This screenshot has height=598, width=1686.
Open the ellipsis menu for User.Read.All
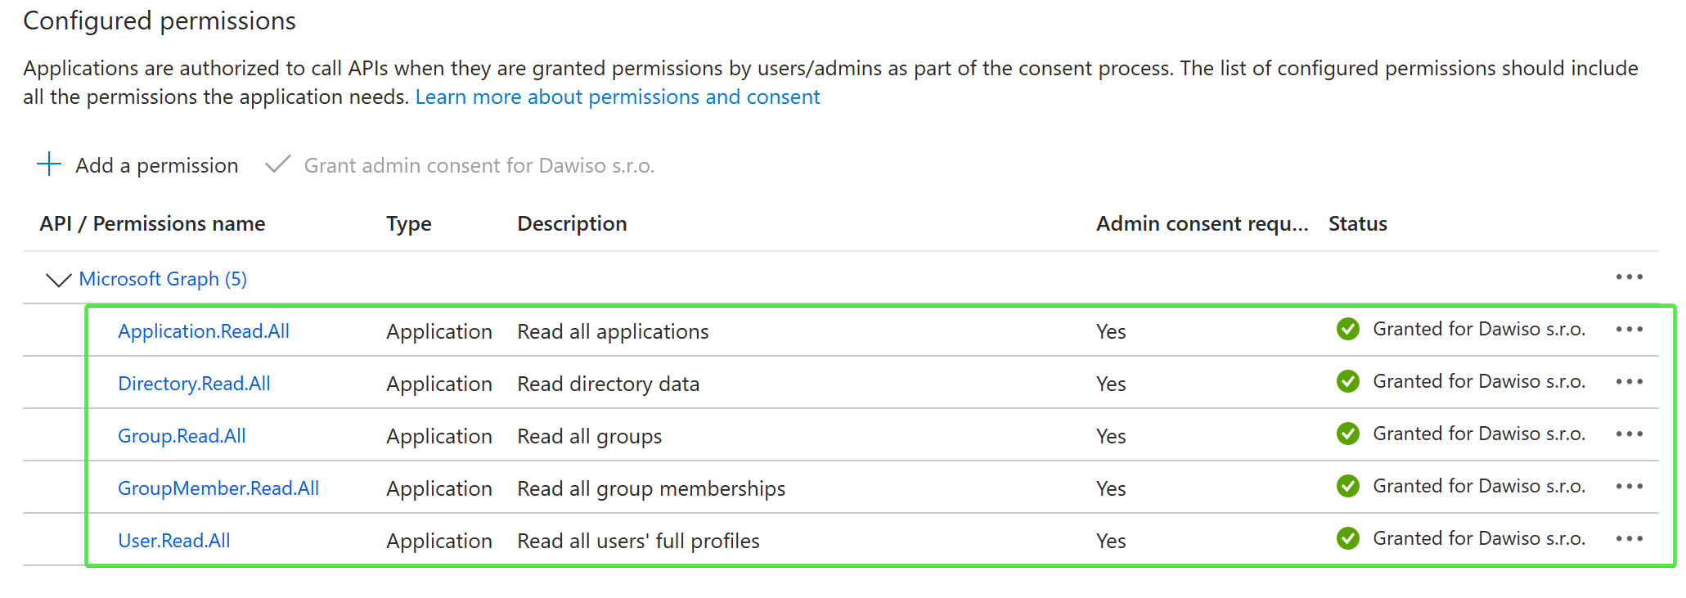(1629, 539)
